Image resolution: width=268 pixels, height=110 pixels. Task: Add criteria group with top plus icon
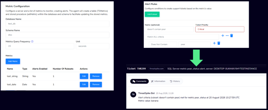tap(223, 36)
